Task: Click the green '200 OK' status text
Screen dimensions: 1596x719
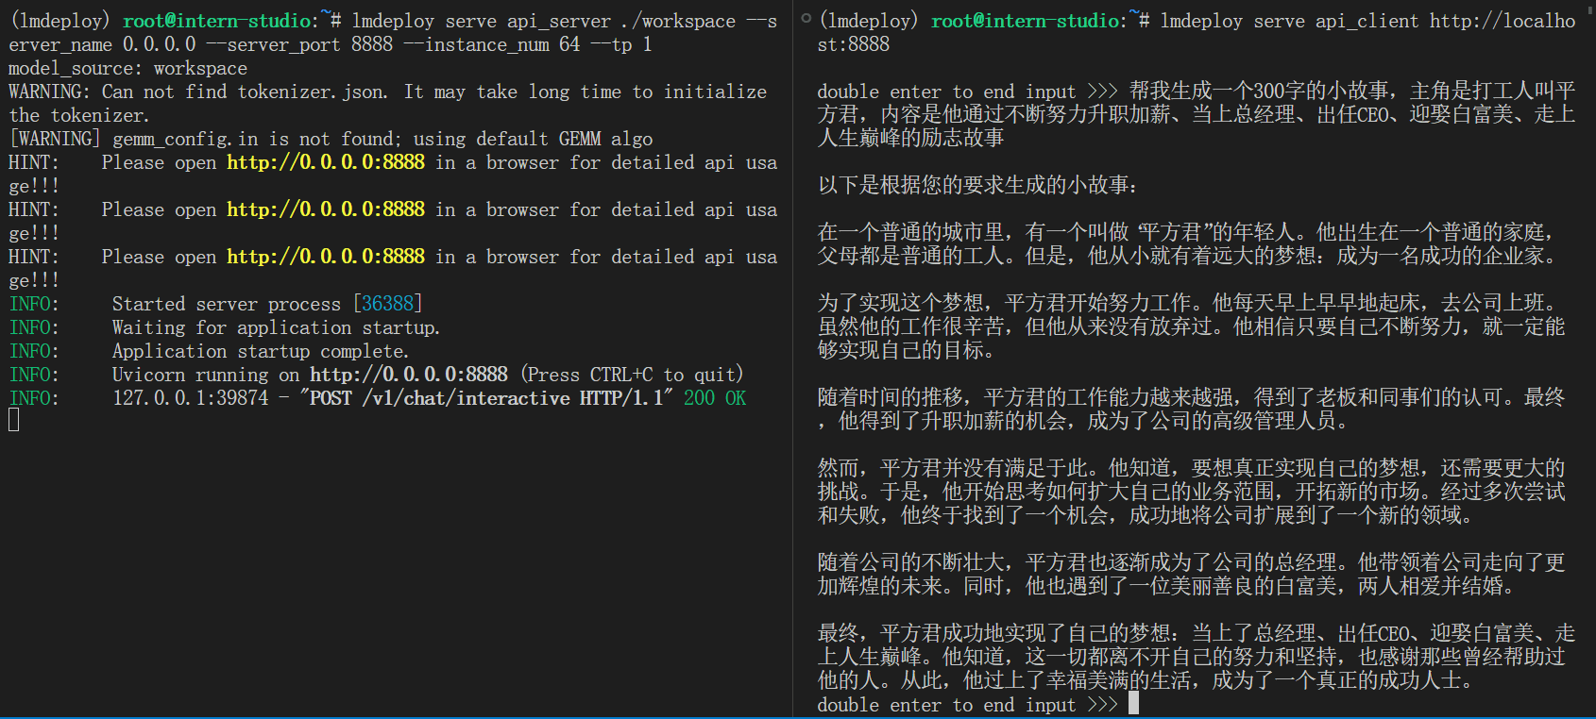Action: [714, 398]
